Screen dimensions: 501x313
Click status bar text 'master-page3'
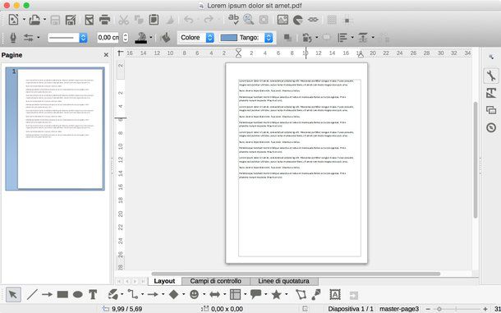coord(399,309)
